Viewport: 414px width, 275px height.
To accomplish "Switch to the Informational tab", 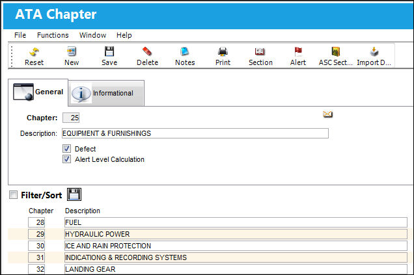I will [x=106, y=94].
